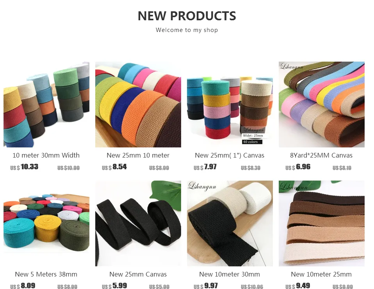
Task: Click the 'New 5 Meters 38mm' title
Action: tap(46, 274)
